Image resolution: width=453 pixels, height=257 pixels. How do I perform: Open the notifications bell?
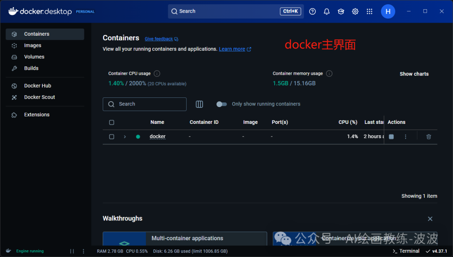coord(326,11)
